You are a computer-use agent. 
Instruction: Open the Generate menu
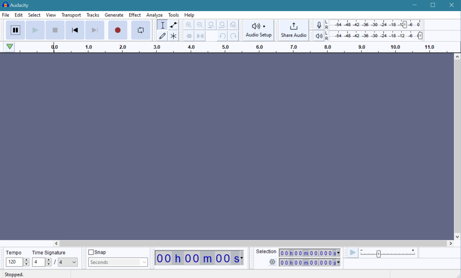[x=114, y=15]
